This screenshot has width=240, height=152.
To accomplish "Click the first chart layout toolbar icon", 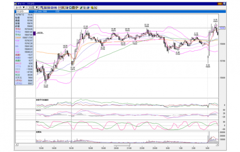I will tap(42, 8).
